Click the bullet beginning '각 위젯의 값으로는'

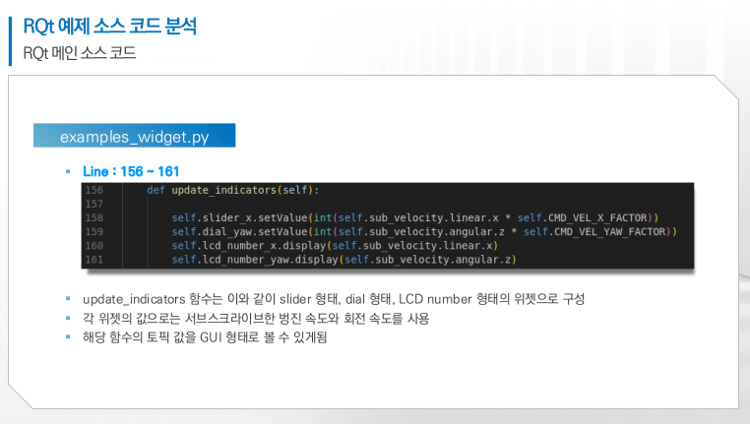click(x=256, y=319)
